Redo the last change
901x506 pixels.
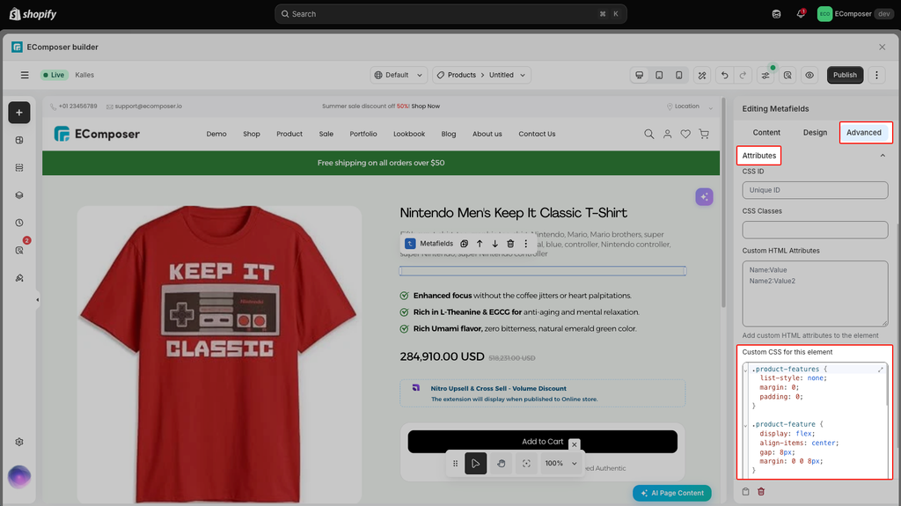pos(743,75)
